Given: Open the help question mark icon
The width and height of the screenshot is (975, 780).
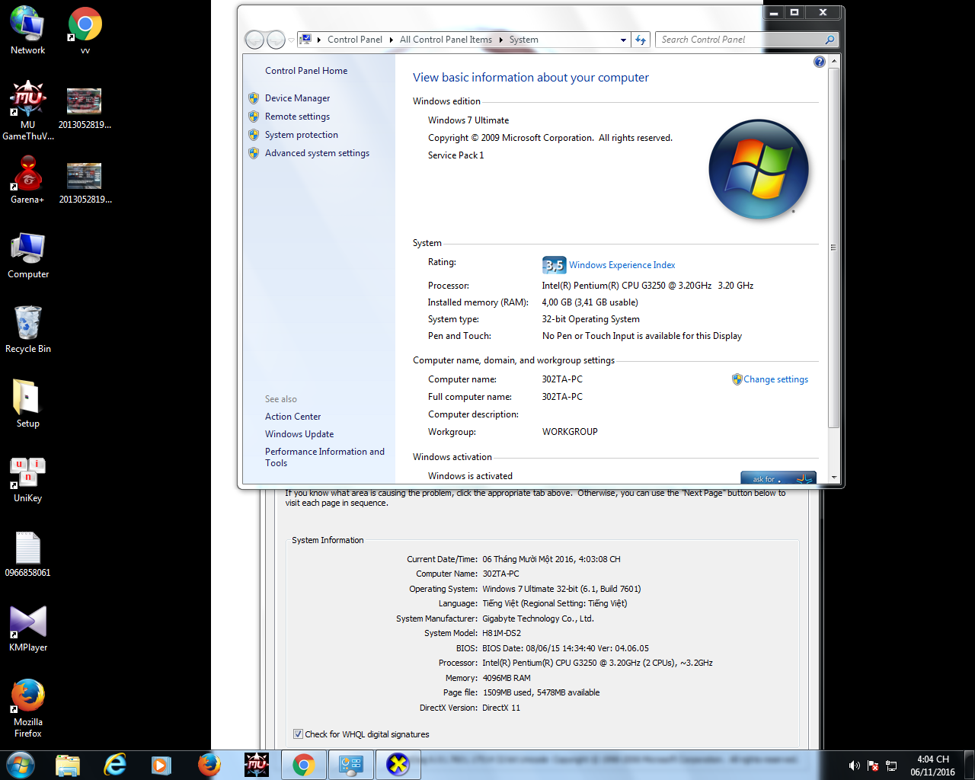Looking at the screenshot, I should (819, 62).
